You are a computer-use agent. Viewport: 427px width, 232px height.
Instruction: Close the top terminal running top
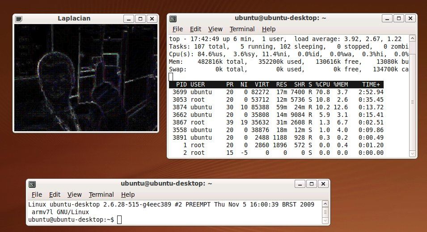click(x=410, y=18)
